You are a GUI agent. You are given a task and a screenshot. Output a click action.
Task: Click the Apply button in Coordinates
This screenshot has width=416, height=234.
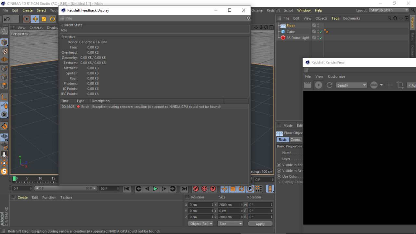[x=260, y=224]
